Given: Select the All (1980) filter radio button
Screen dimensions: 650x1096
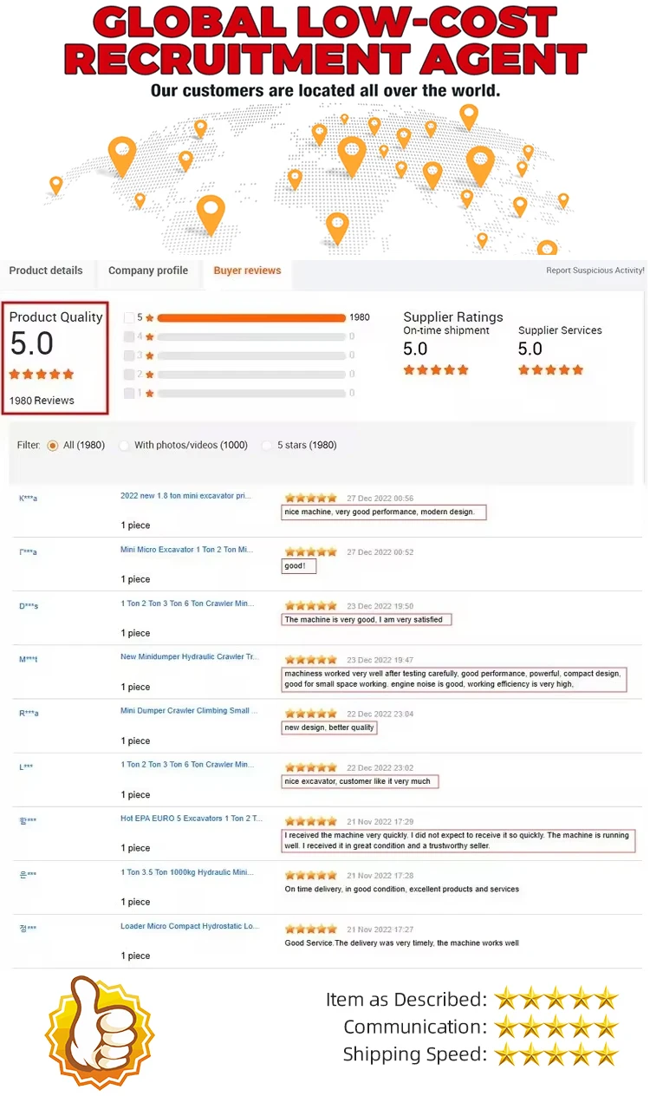Looking at the screenshot, I should coord(53,446).
